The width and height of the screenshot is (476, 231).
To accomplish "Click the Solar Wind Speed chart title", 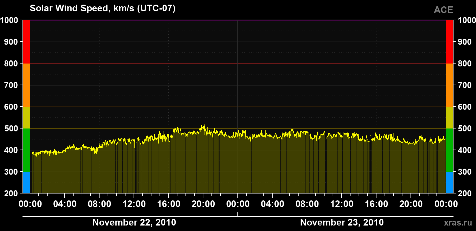I will [102, 8].
